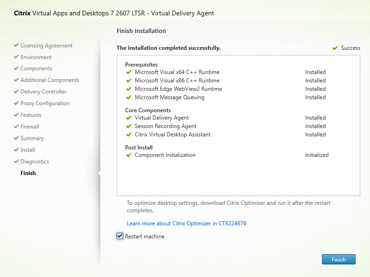
Task: Click the Firewall gray checkmark
Action: click(16, 126)
